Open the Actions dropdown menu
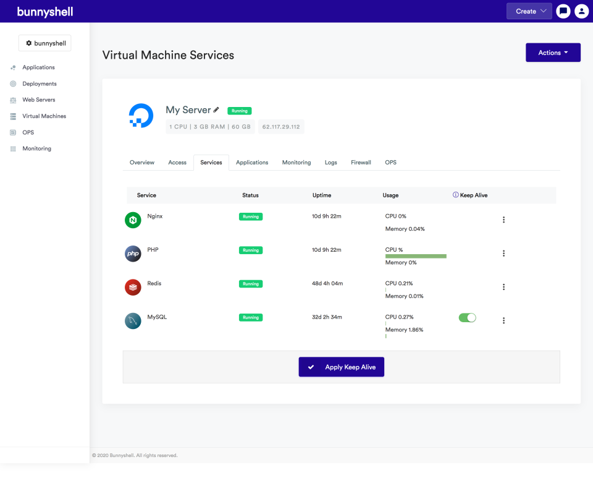The height and width of the screenshot is (496, 593). pos(553,53)
